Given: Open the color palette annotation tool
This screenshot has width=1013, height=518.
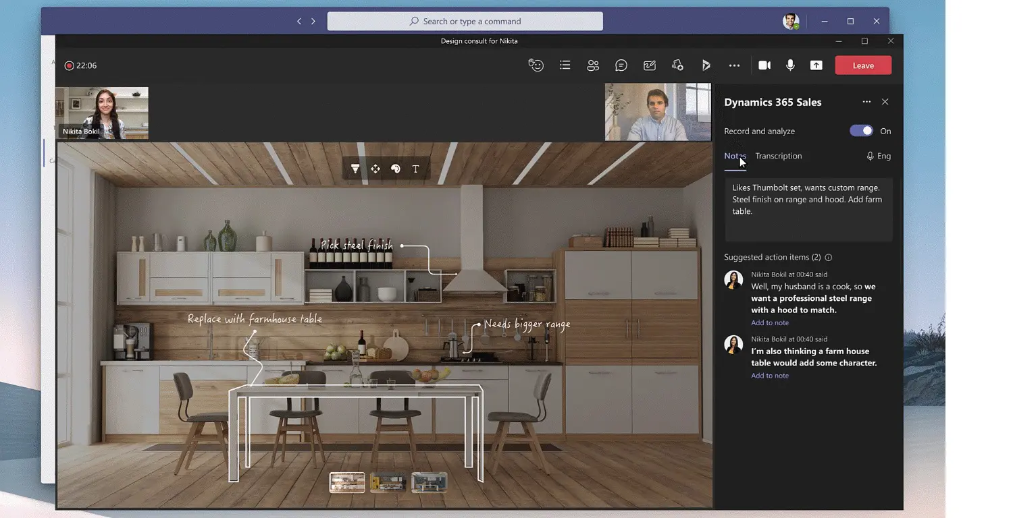Looking at the screenshot, I should click(396, 169).
